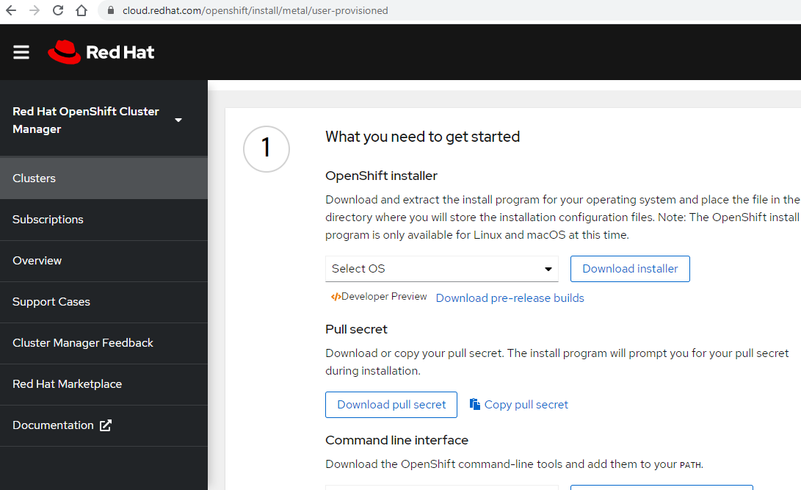Screen dimensions: 801x490
Task: Open the Subscriptions section
Action: point(47,219)
